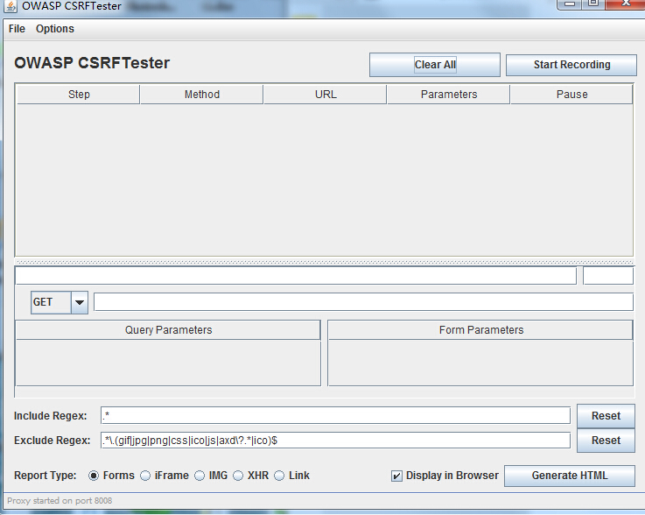Select the Forms report type
This screenshot has width=645, height=515.
[94, 476]
